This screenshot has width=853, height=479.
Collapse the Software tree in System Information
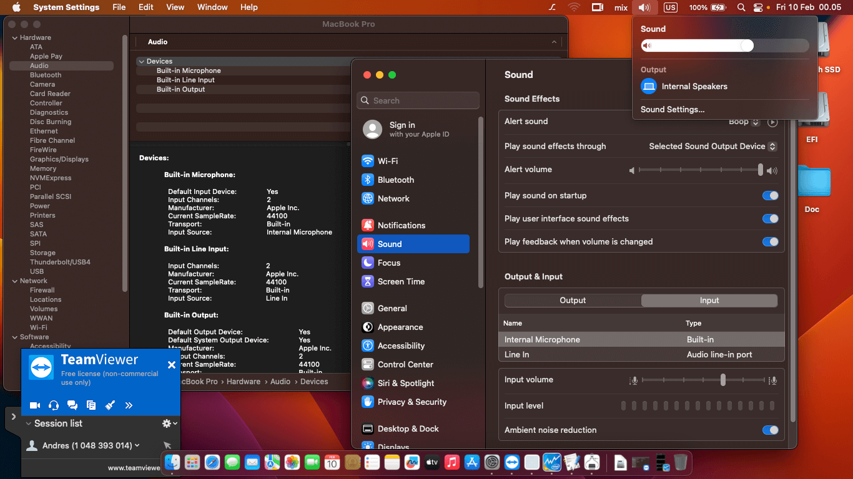14,337
